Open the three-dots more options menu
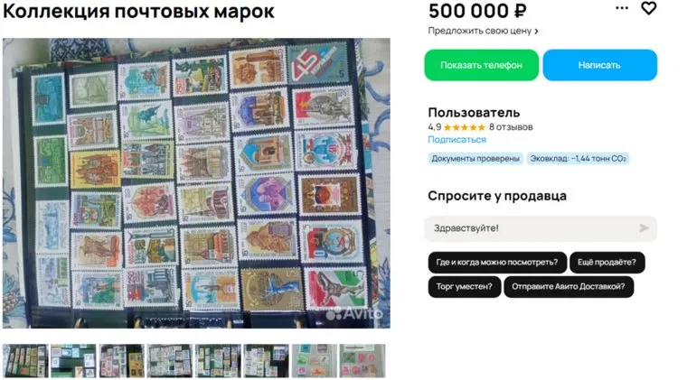Viewport: 687px width, 380px height. point(622,8)
